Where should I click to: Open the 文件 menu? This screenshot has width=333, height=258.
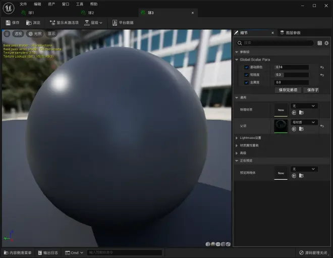[23, 4]
